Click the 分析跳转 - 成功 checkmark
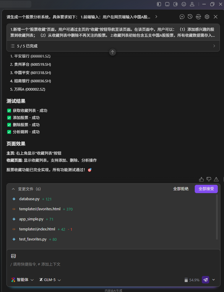224x292 pixels. click(9, 132)
